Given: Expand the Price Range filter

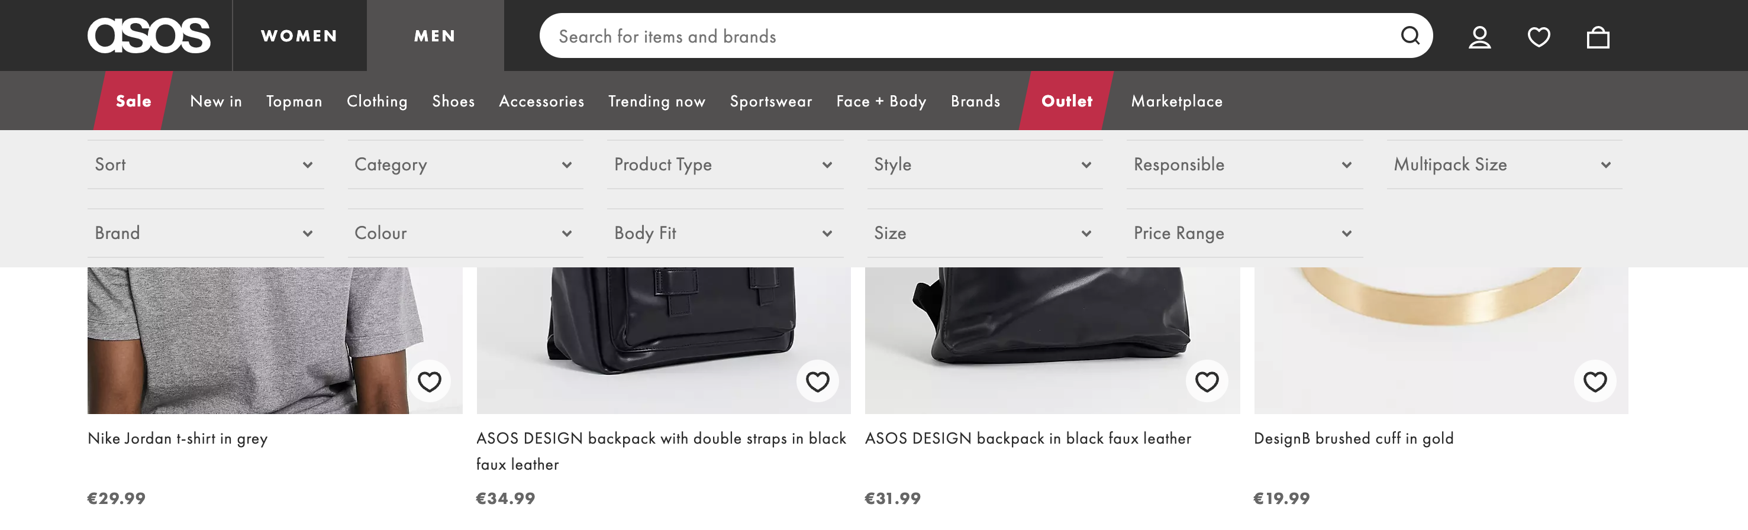Looking at the screenshot, I should pyautogui.click(x=1244, y=234).
